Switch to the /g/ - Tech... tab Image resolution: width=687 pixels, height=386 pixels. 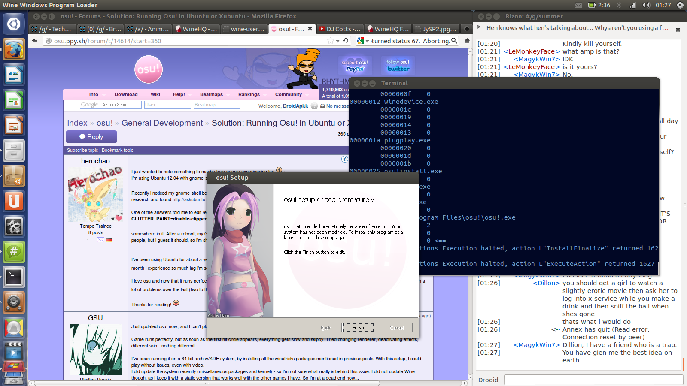click(x=52, y=29)
